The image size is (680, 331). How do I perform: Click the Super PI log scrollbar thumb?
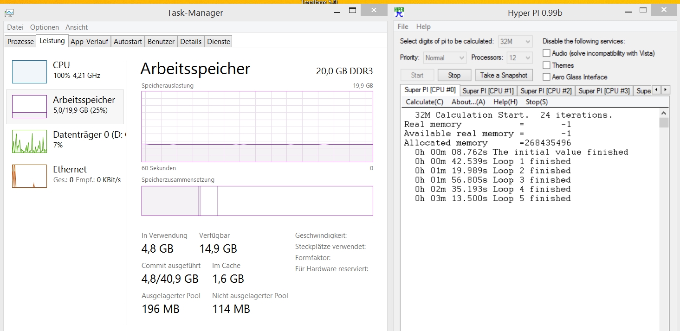[664, 122]
